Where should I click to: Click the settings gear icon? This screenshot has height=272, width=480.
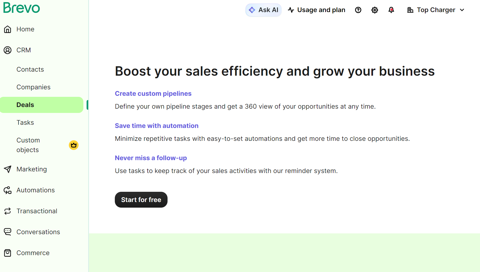pyautogui.click(x=375, y=10)
